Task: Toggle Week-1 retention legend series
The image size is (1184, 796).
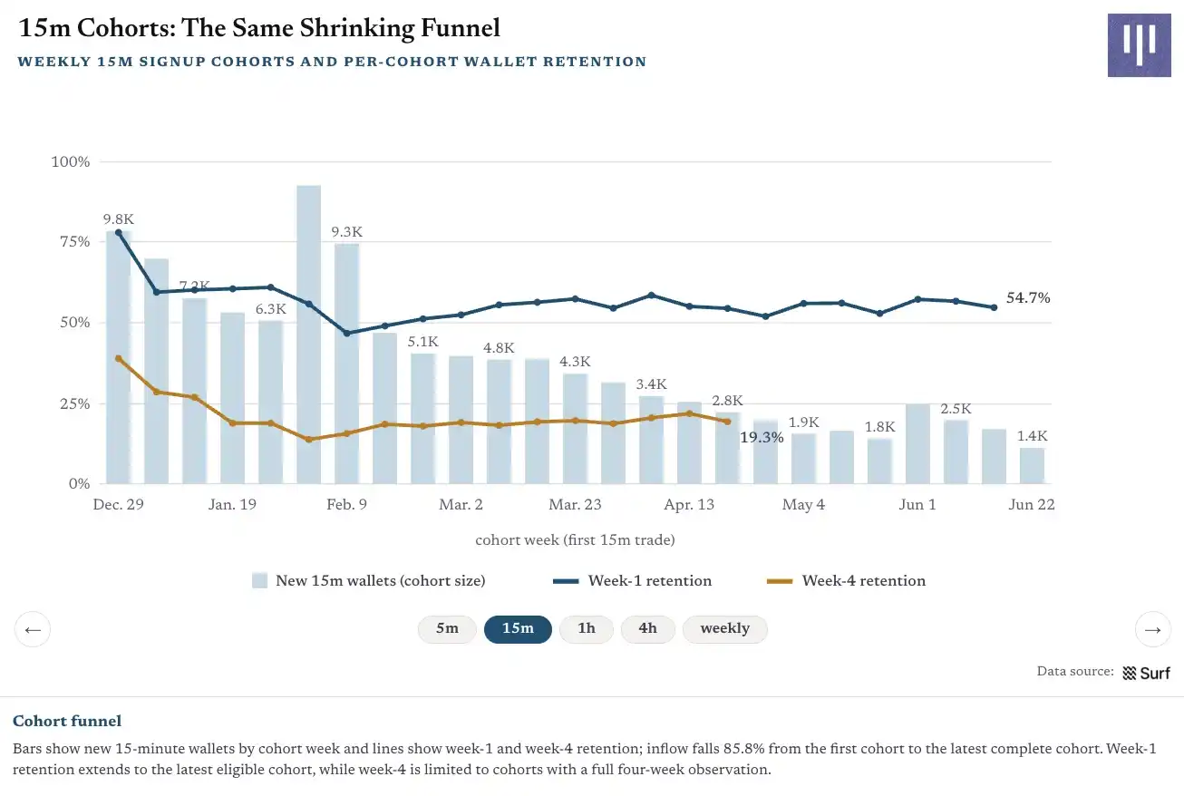Action: 632,581
